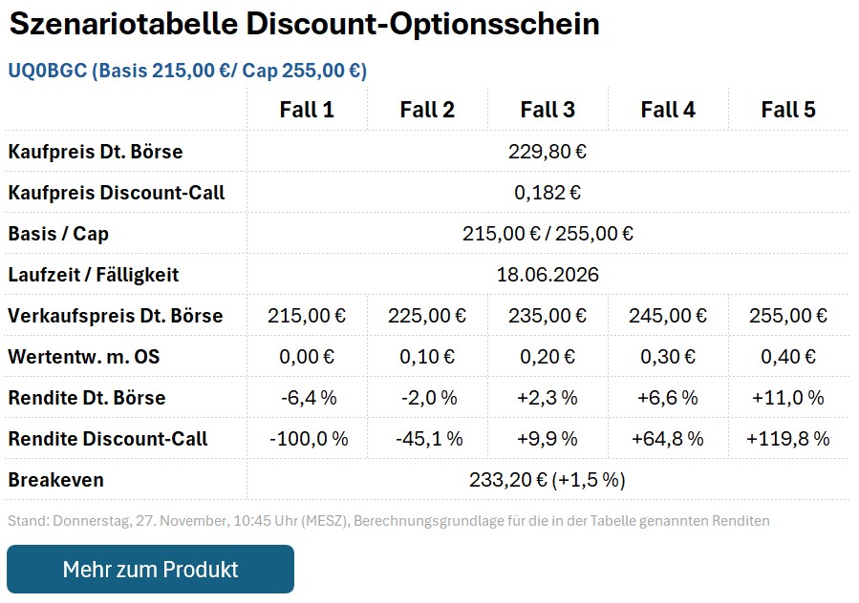Click the 0,182 € Discount-Call price
Image resolution: width=859 pixels, height=603 pixels.
pos(547,192)
